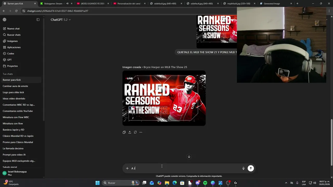View site information icon in address bar
The width and height of the screenshot is (333, 187).
pos(24,11)
